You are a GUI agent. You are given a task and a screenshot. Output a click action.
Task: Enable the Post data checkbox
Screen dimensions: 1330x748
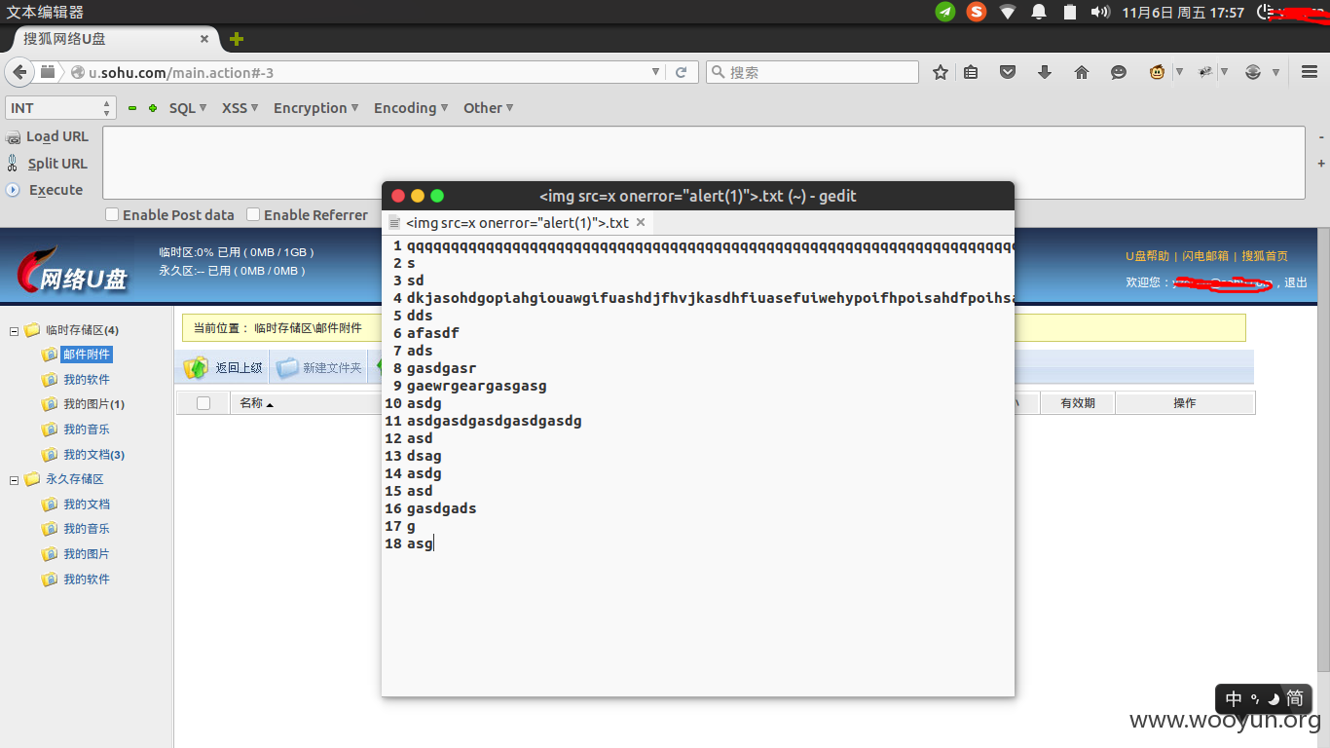point(112,214)
